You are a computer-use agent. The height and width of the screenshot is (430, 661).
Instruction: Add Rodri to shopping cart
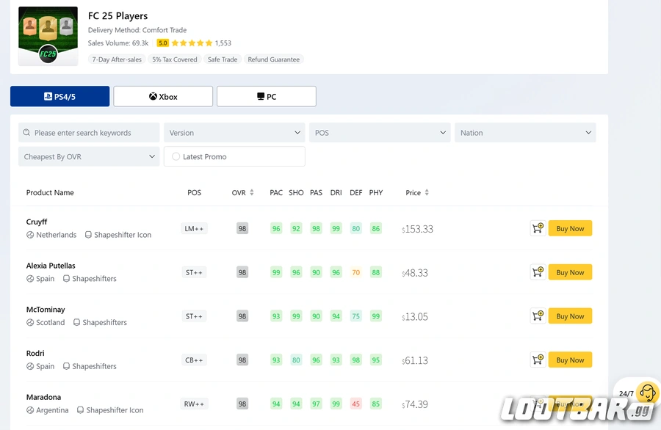538,360
